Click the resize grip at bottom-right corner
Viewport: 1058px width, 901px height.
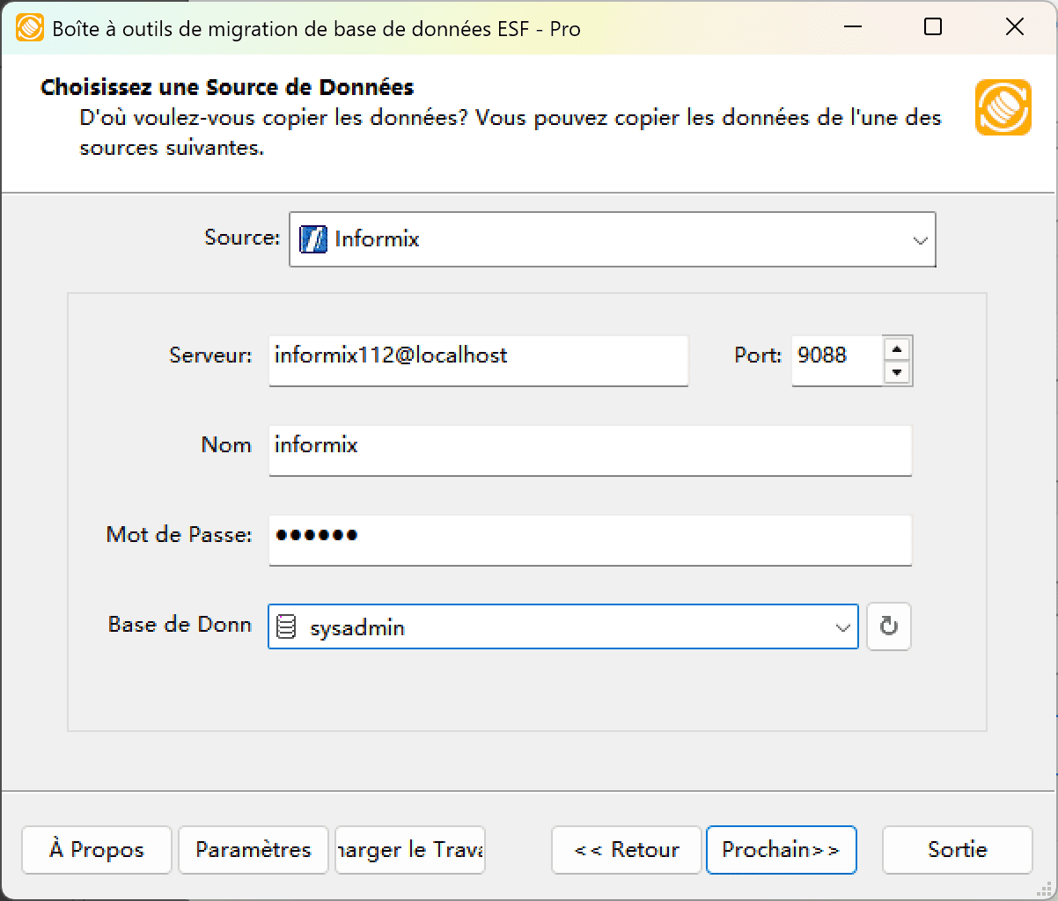(1045, 890)
